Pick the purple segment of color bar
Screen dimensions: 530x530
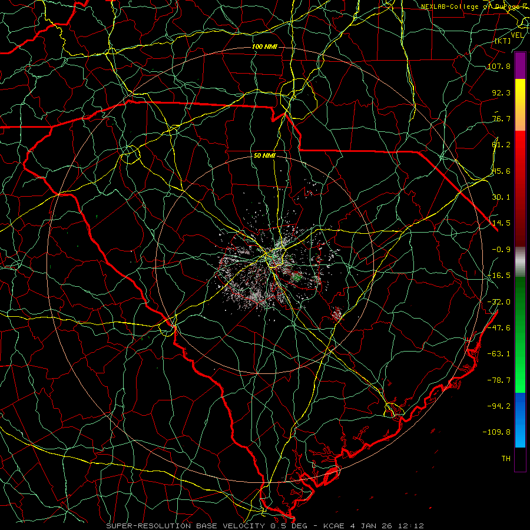point(520,66)
